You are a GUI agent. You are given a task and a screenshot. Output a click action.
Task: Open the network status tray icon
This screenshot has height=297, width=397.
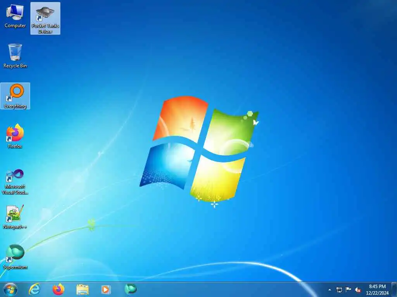coord(339,290)
